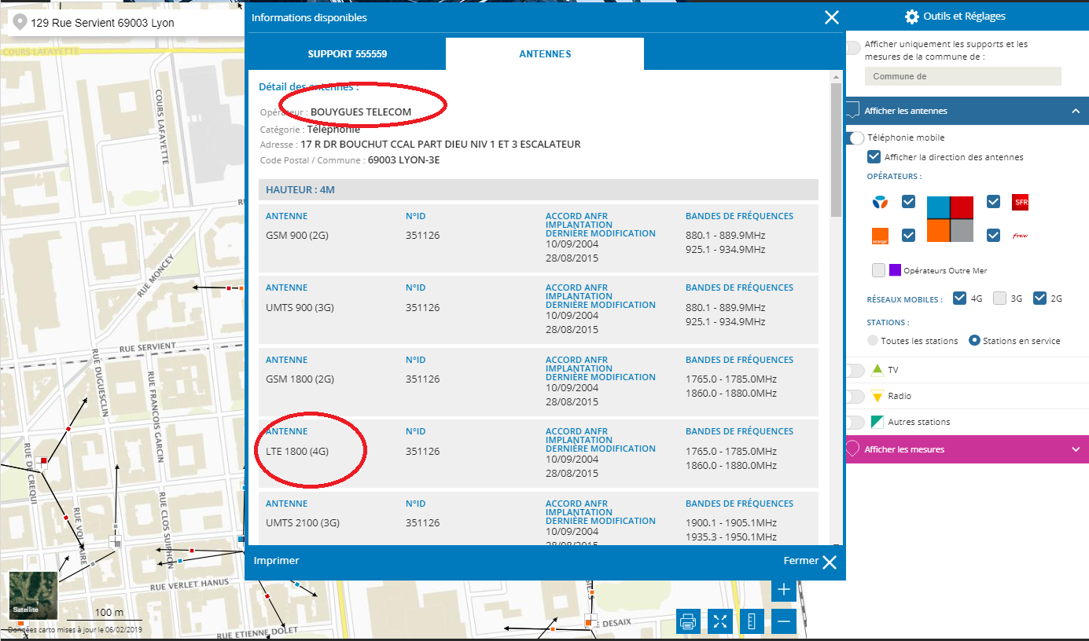Uncheck the Free operator checkbox
1089x641 pixels.
[993, 235]
